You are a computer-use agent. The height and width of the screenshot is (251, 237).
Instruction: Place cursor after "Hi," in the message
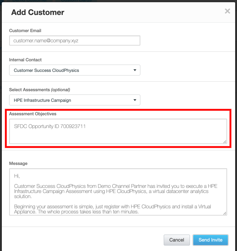tap(20, 176)
